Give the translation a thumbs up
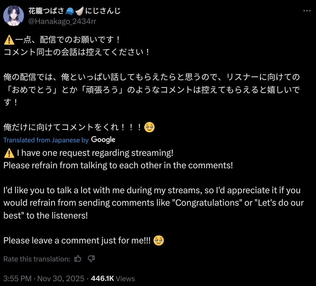316x286 pixels. tap(78, 259)
